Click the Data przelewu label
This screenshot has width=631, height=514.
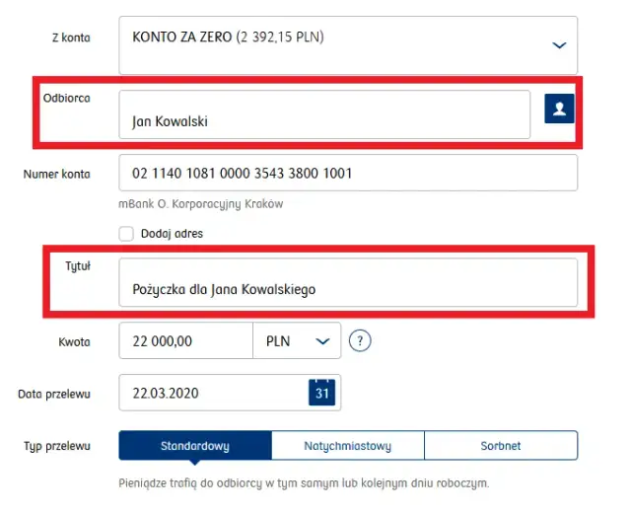click(54, 394)
